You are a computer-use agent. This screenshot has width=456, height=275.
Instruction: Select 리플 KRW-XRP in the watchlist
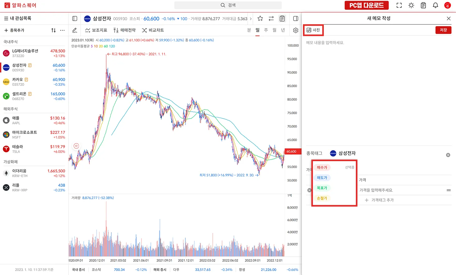(x=34, y=188)
